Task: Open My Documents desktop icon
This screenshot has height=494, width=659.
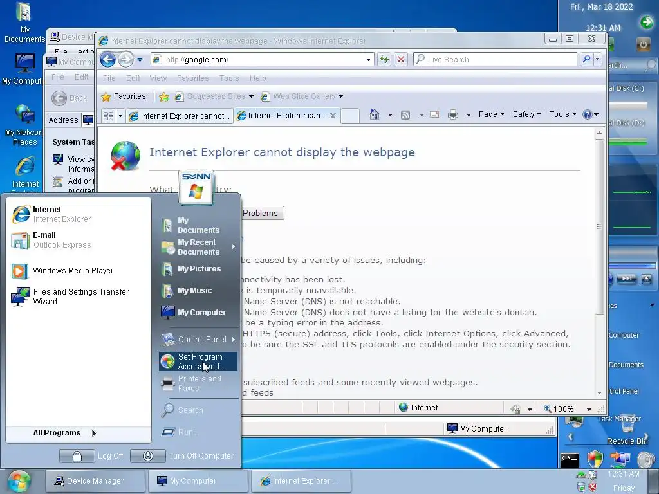Action: [x=25, y=23]
